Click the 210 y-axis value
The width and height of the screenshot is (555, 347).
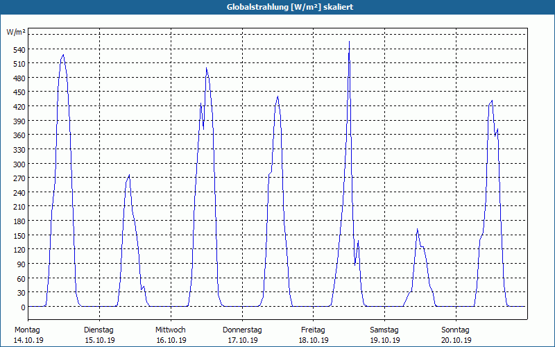pos(19,207)
